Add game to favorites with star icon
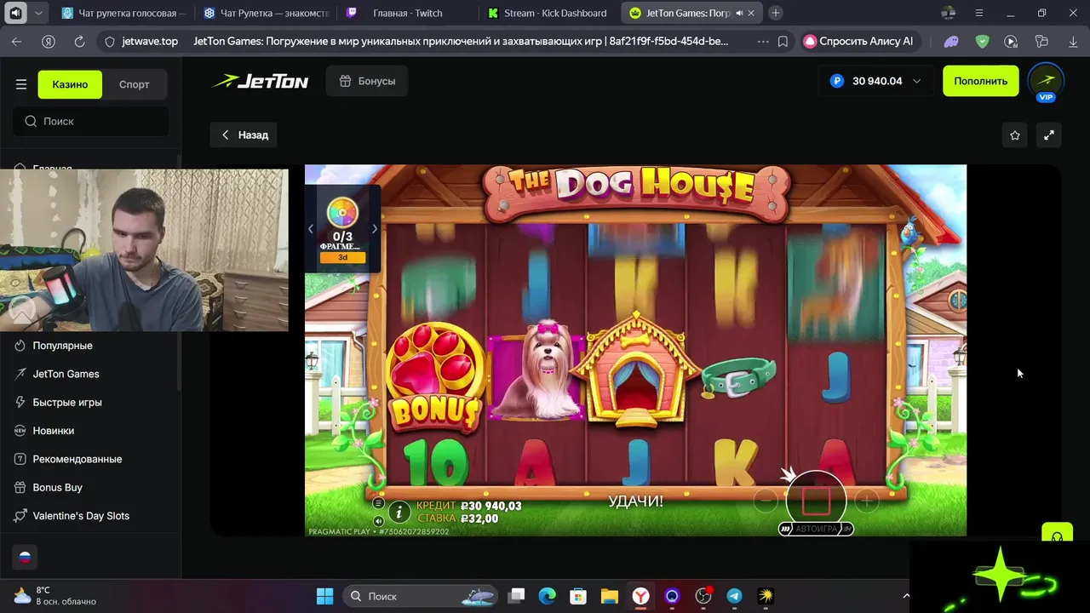This screenshot has width=1090, height=613. (x=1015, y=135)
